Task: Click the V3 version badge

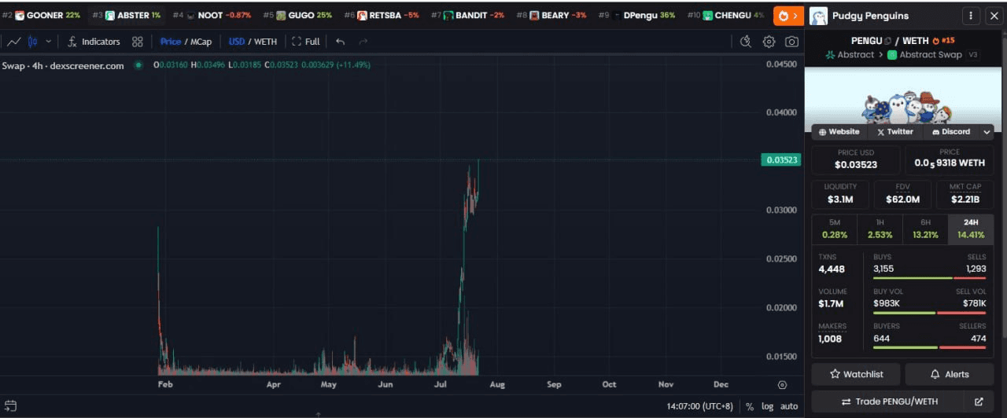Action: (973, 55)
